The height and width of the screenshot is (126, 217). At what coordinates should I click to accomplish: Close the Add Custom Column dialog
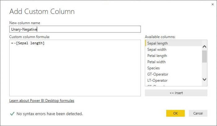pyautogui.click(x=213, y=4)
